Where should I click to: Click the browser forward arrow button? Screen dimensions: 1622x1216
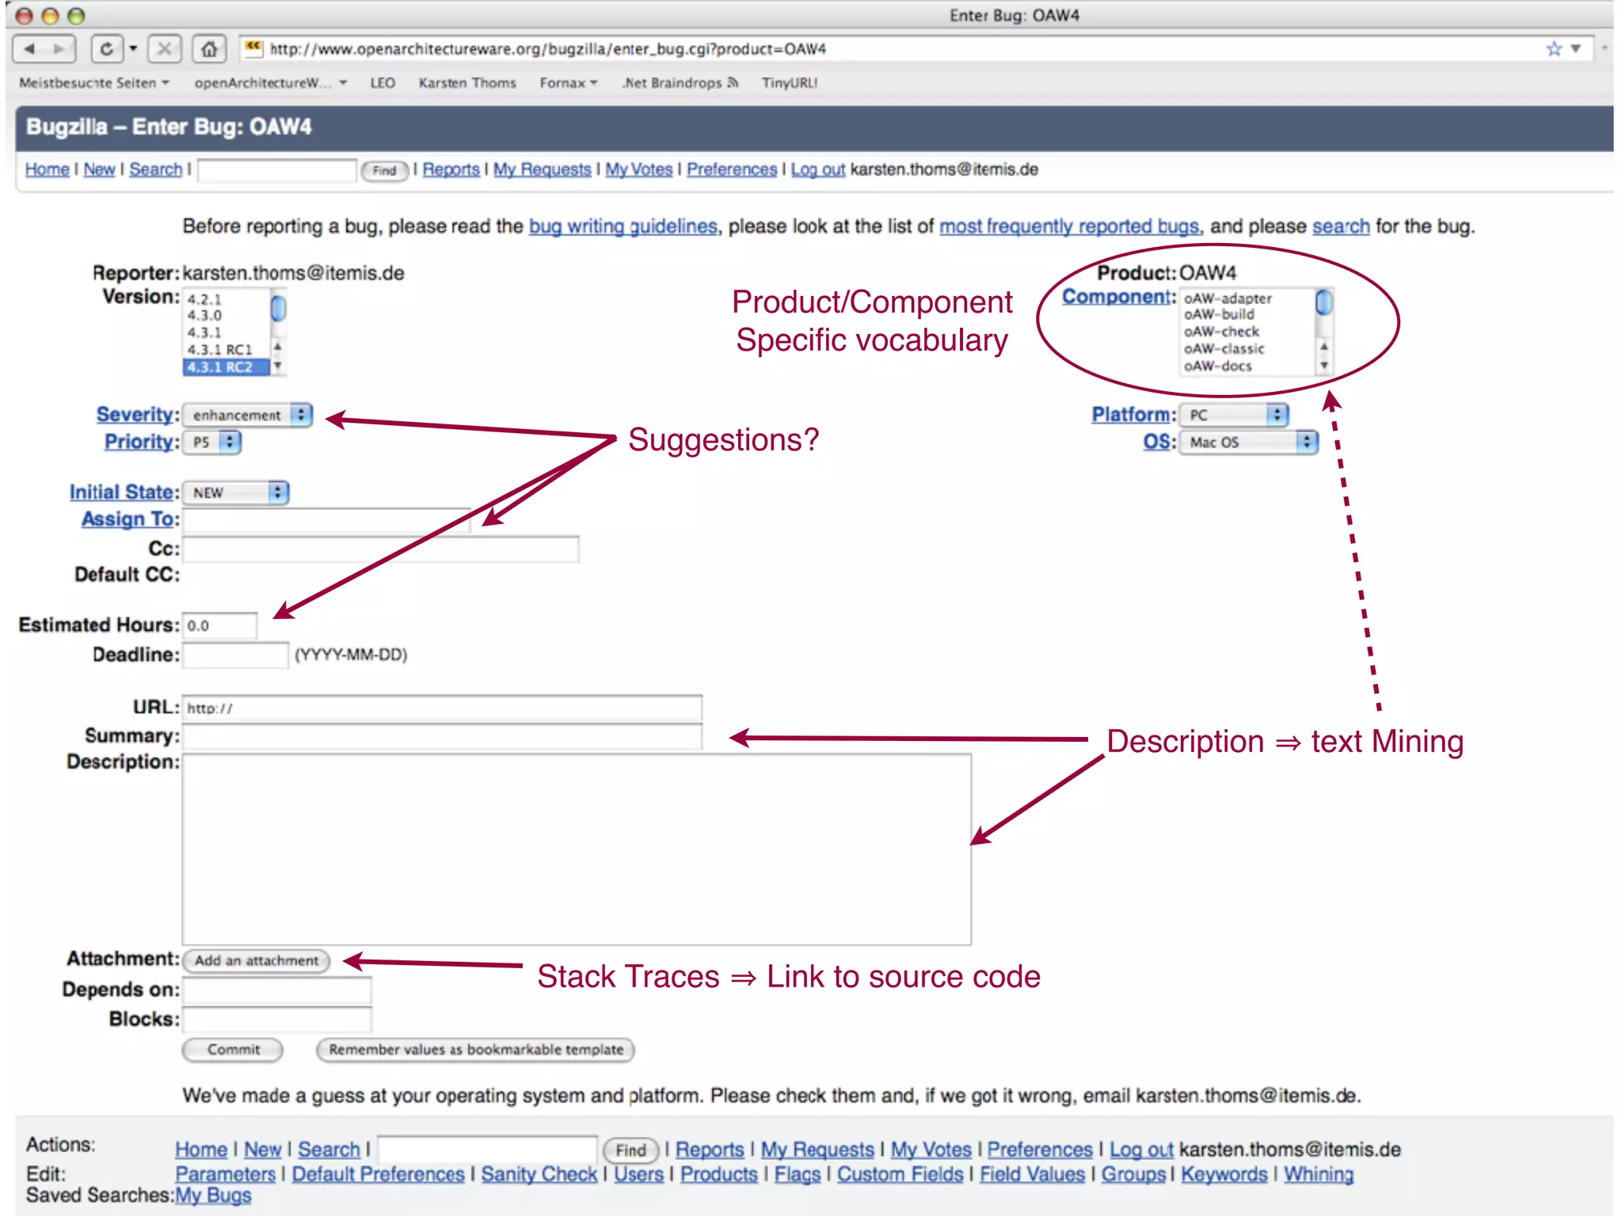click(59, 49)
